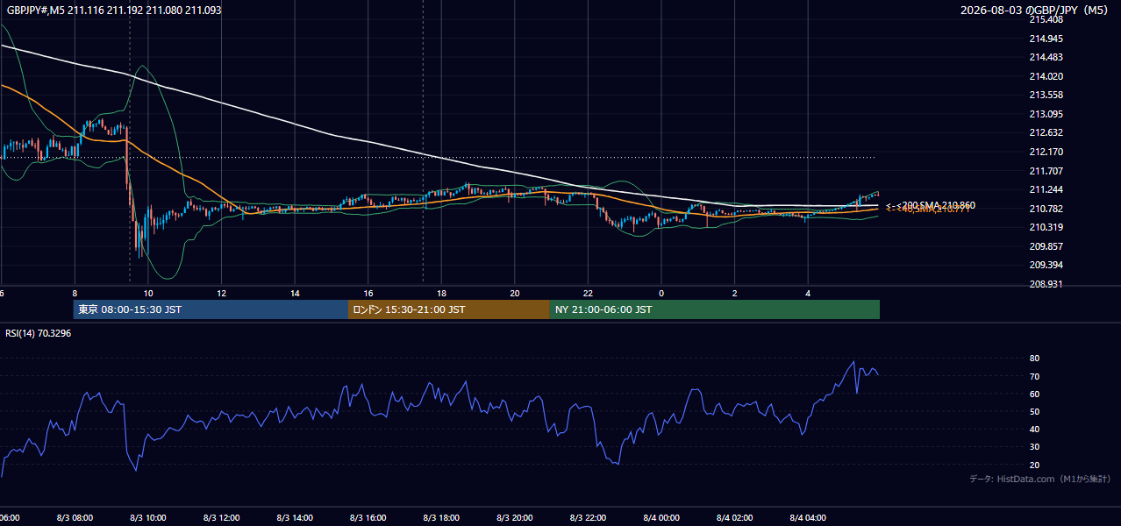Click the 8/3 14:00 time axis label
This screenshot has height=526, width=1121.
point(295,518)
